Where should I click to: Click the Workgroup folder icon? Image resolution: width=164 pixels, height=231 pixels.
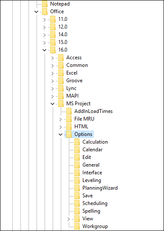tap(77, 226)
